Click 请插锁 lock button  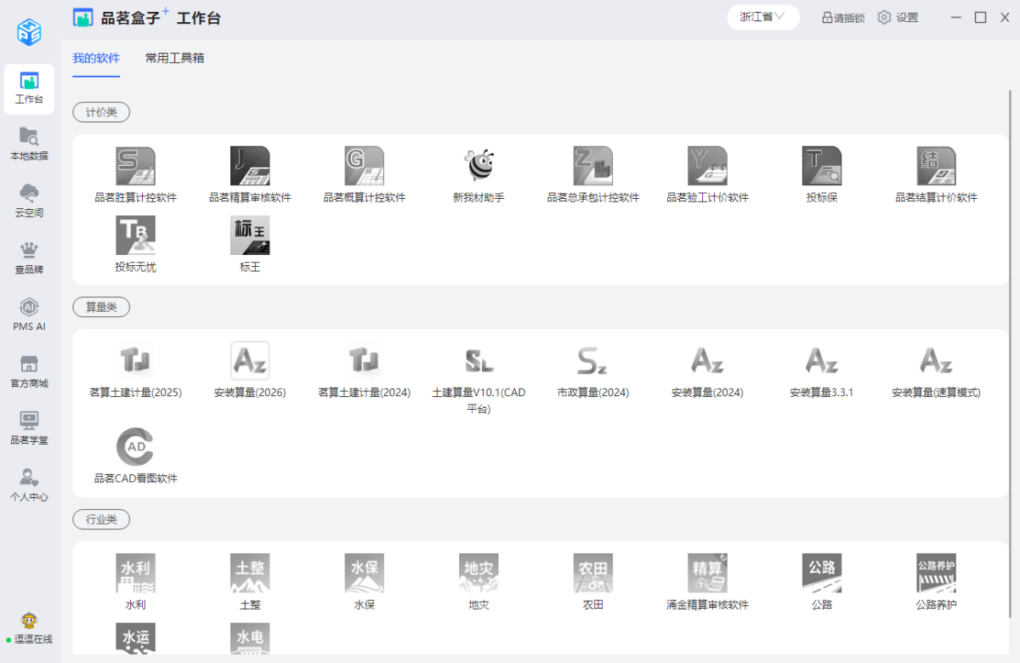point(842,18)
